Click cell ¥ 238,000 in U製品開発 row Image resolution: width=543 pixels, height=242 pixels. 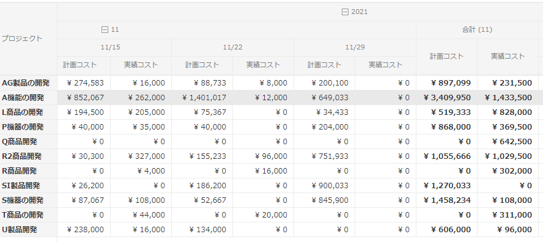84,230
